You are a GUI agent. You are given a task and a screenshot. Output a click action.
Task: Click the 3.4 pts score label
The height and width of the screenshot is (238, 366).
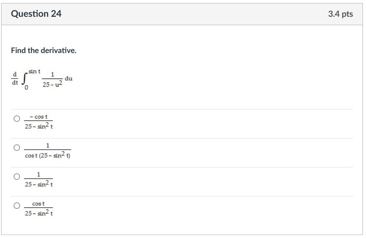(x=340, y=14)
